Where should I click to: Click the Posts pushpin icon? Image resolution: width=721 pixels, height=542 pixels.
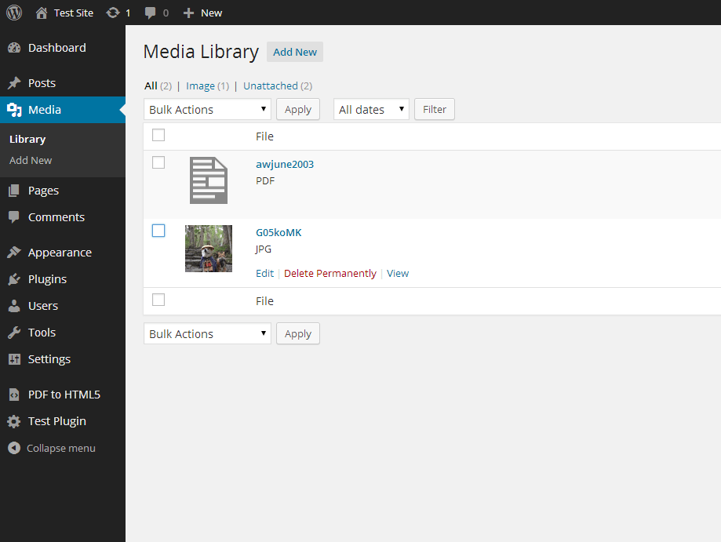click(14, 83)
